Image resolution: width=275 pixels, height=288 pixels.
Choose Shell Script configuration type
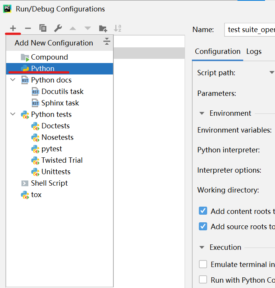(49, 183)
